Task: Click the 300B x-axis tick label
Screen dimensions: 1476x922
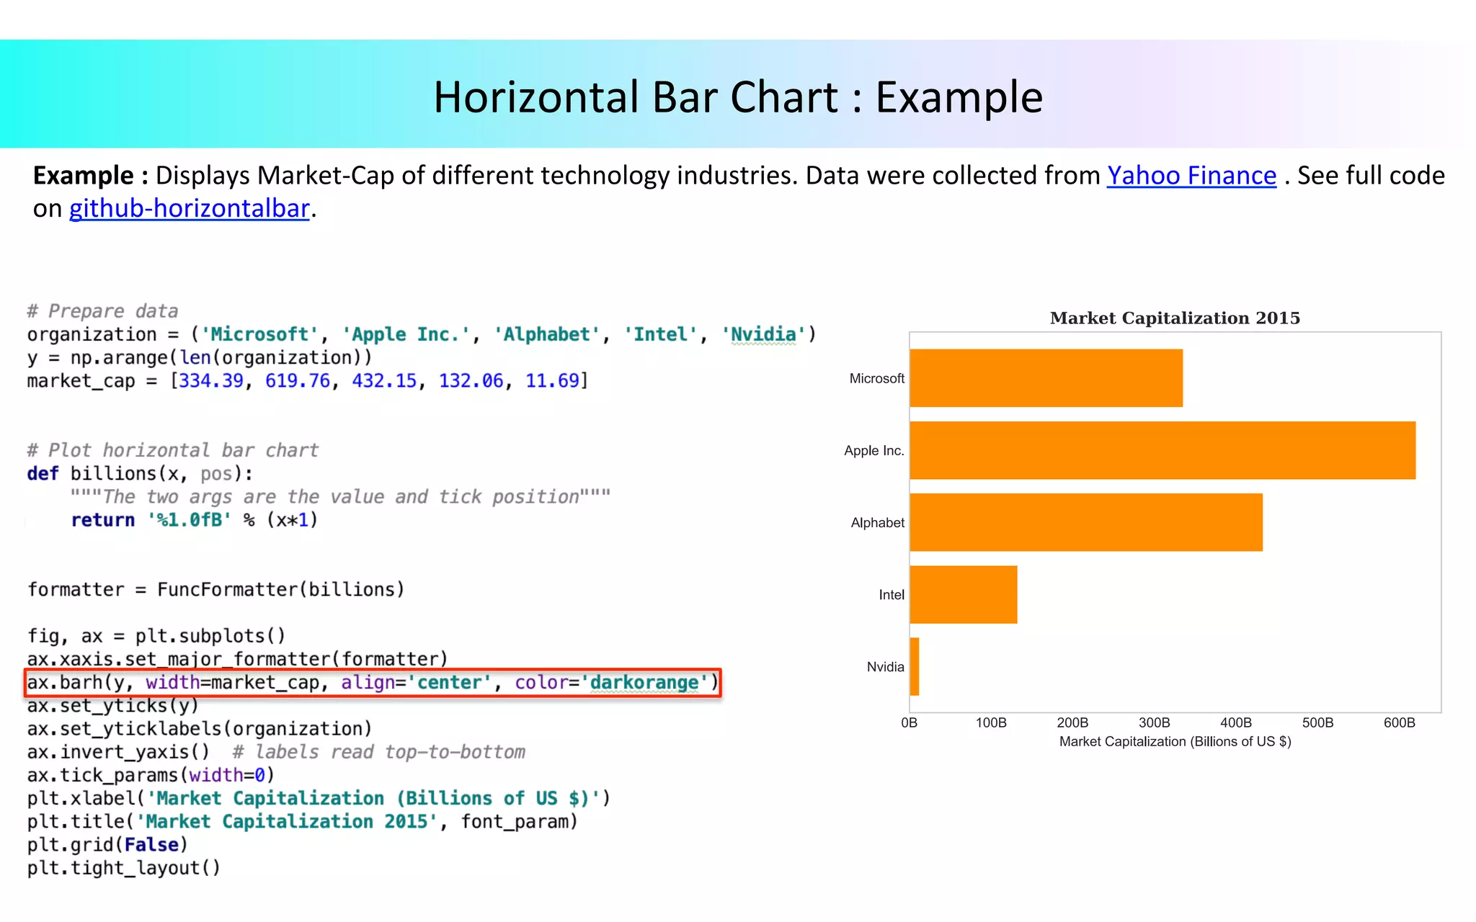Action: 1154,722
